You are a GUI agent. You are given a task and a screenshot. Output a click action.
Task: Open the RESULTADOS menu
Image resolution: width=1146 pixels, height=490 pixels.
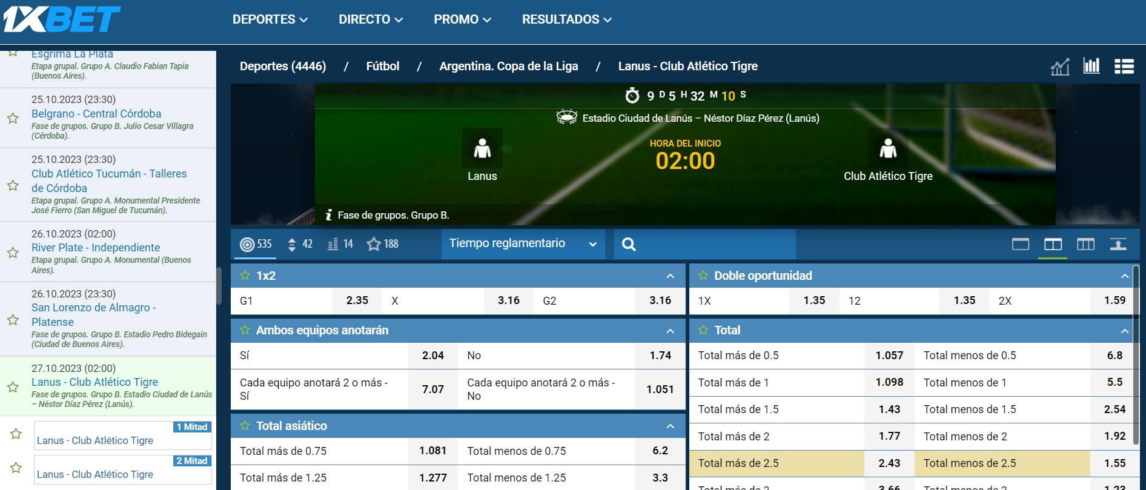point(567,19)
